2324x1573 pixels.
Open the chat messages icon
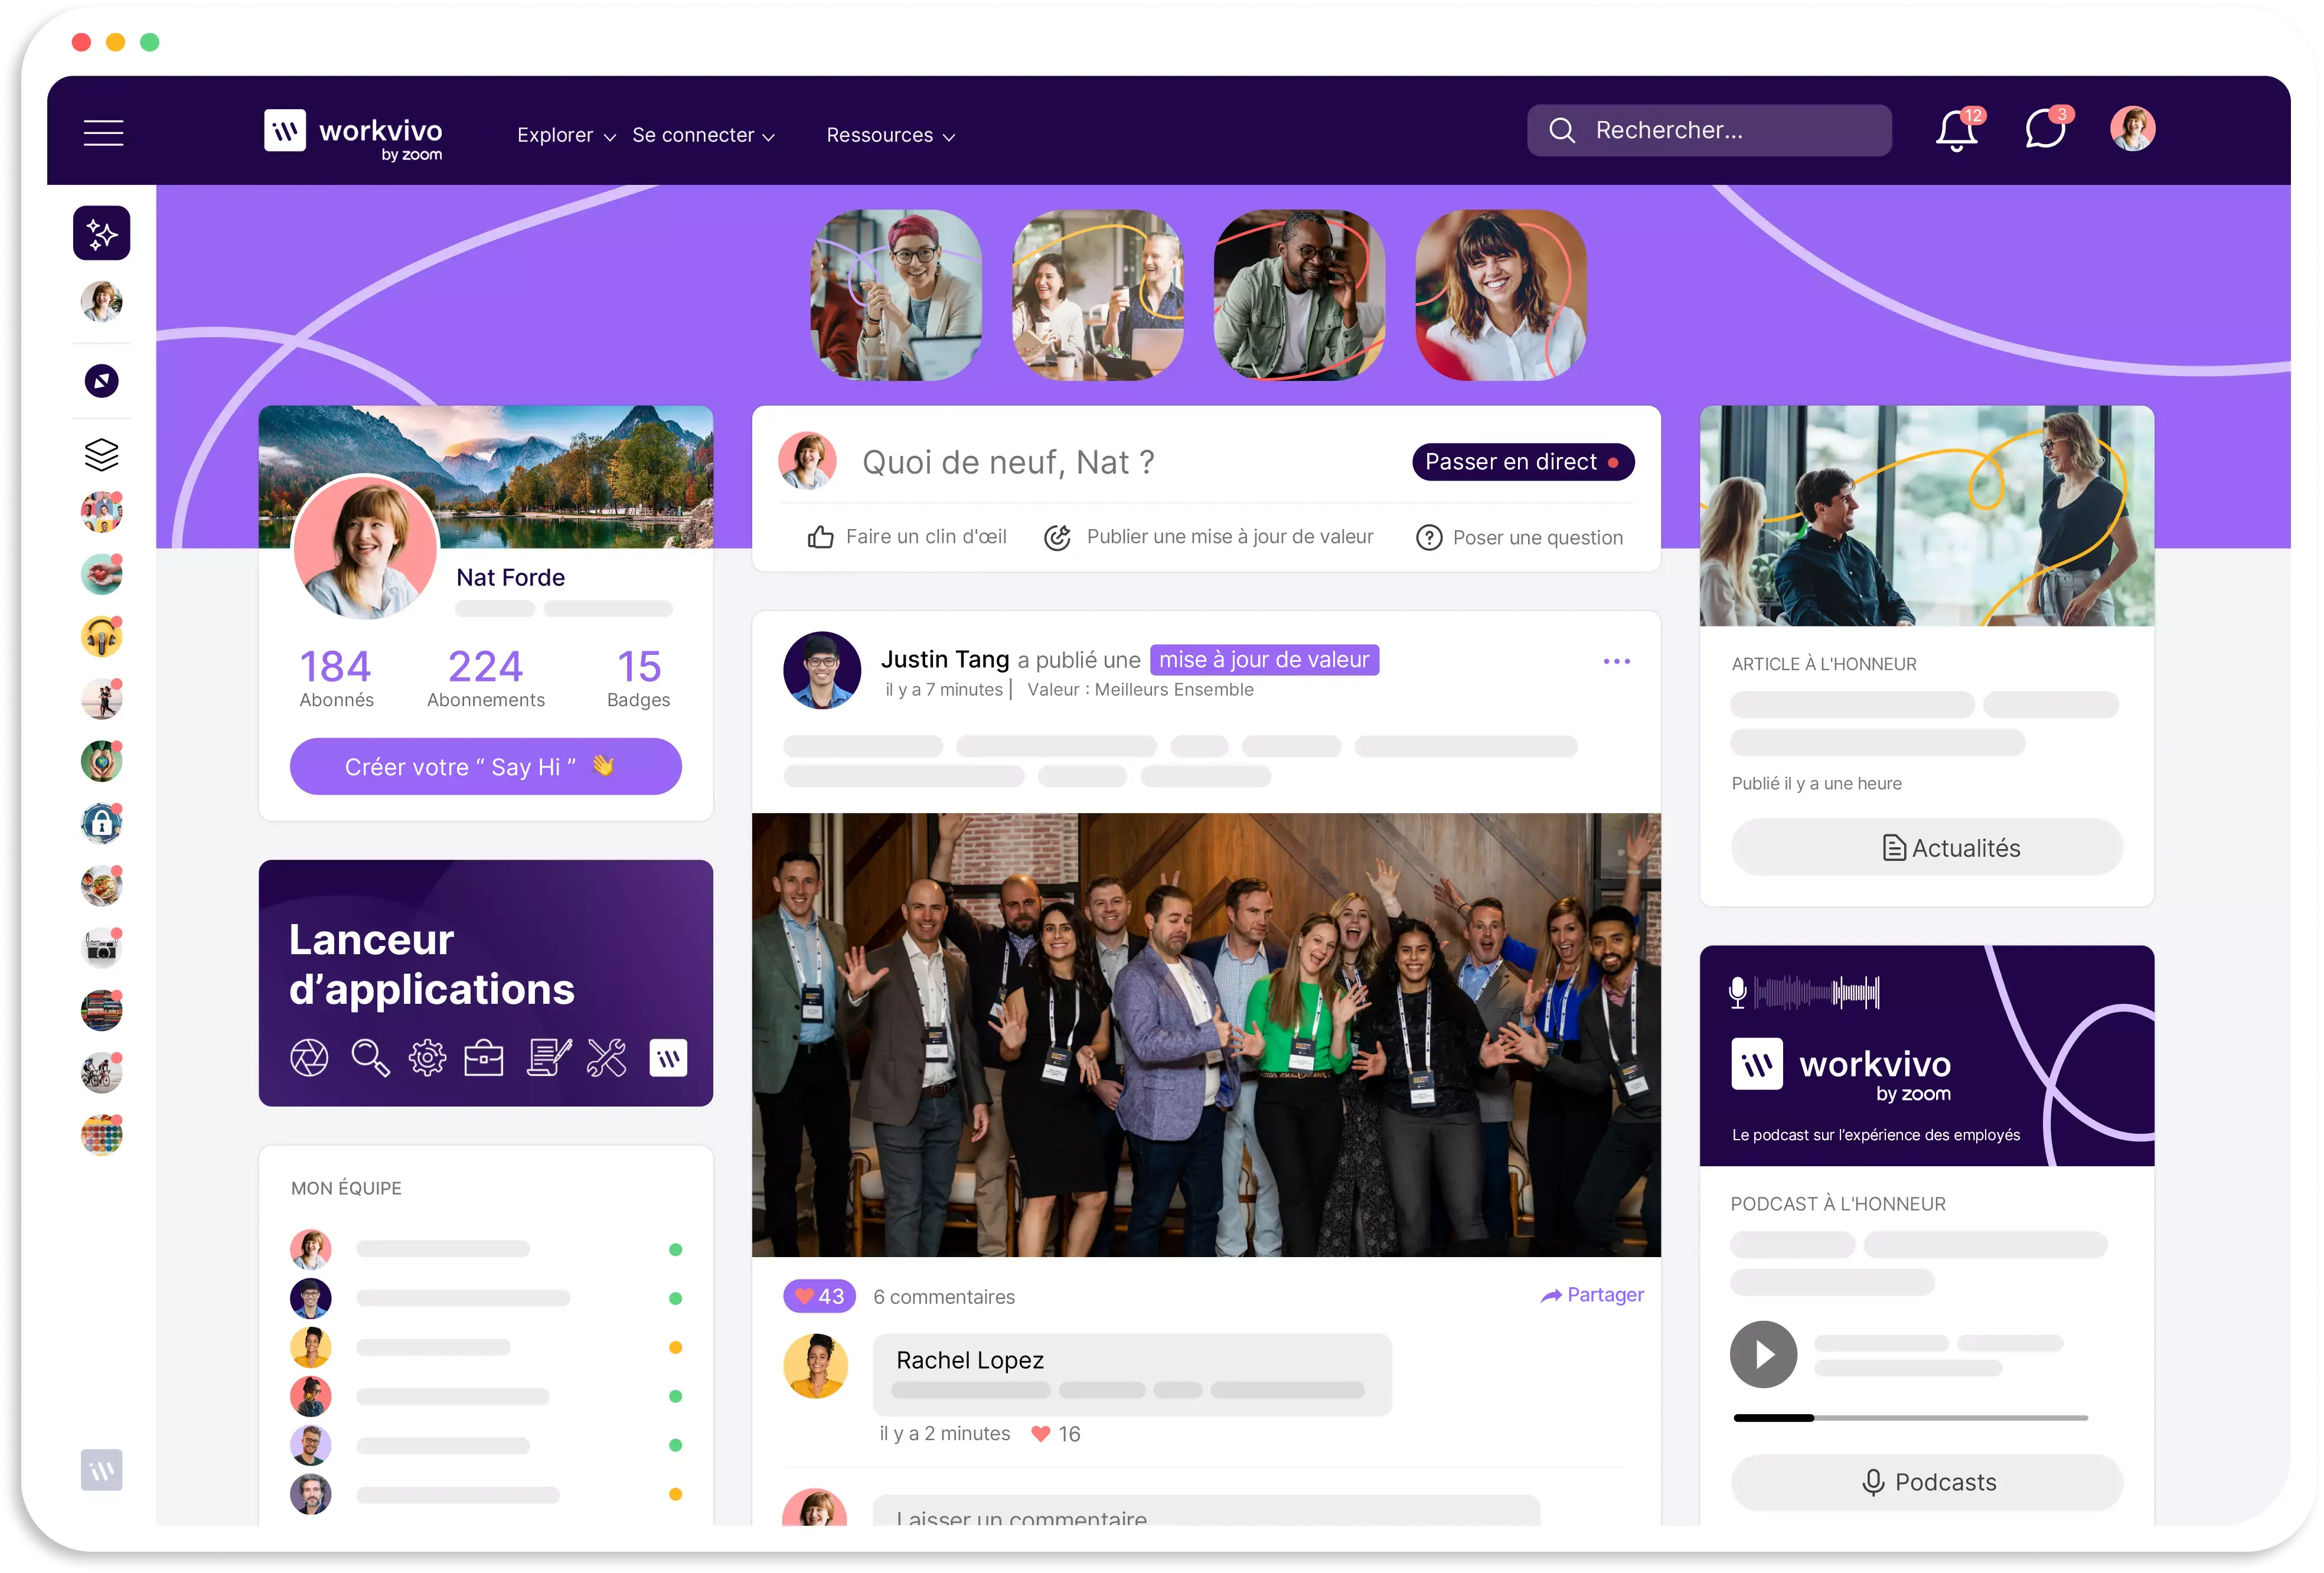click(x=2044, y=130)
